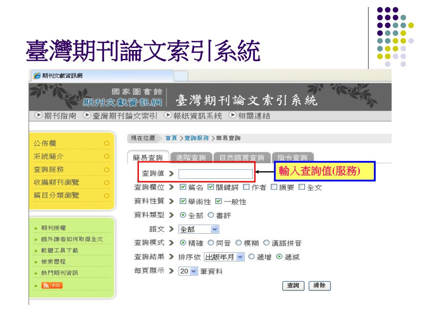Screen dimensions: 423x317
Task: Click the RSS feed icon
Action: [x=52, y=285]
